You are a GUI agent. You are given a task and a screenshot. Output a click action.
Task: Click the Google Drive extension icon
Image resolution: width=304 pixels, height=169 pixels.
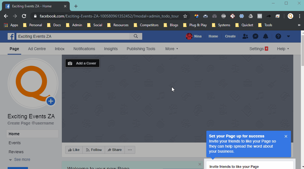click(x=250, y=16)
